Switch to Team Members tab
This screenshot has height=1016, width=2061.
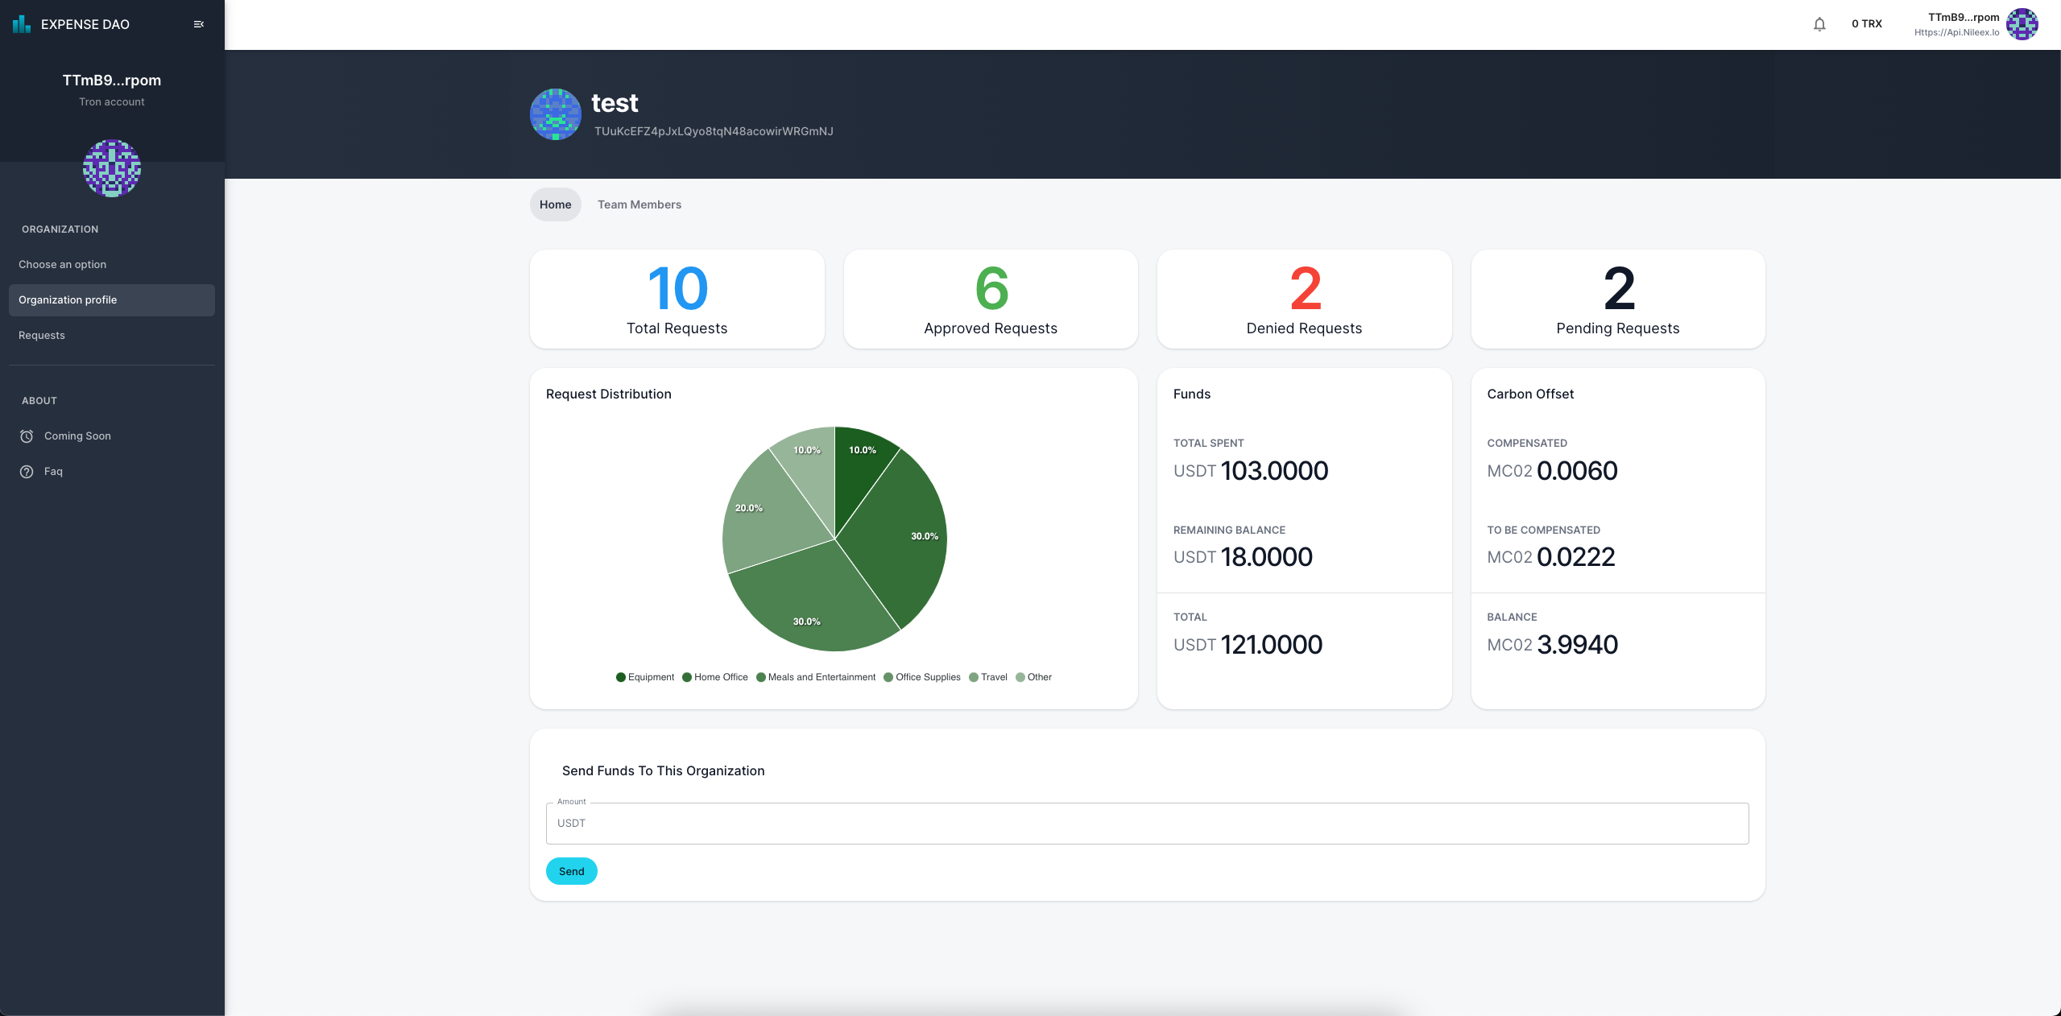pos(639,204)
